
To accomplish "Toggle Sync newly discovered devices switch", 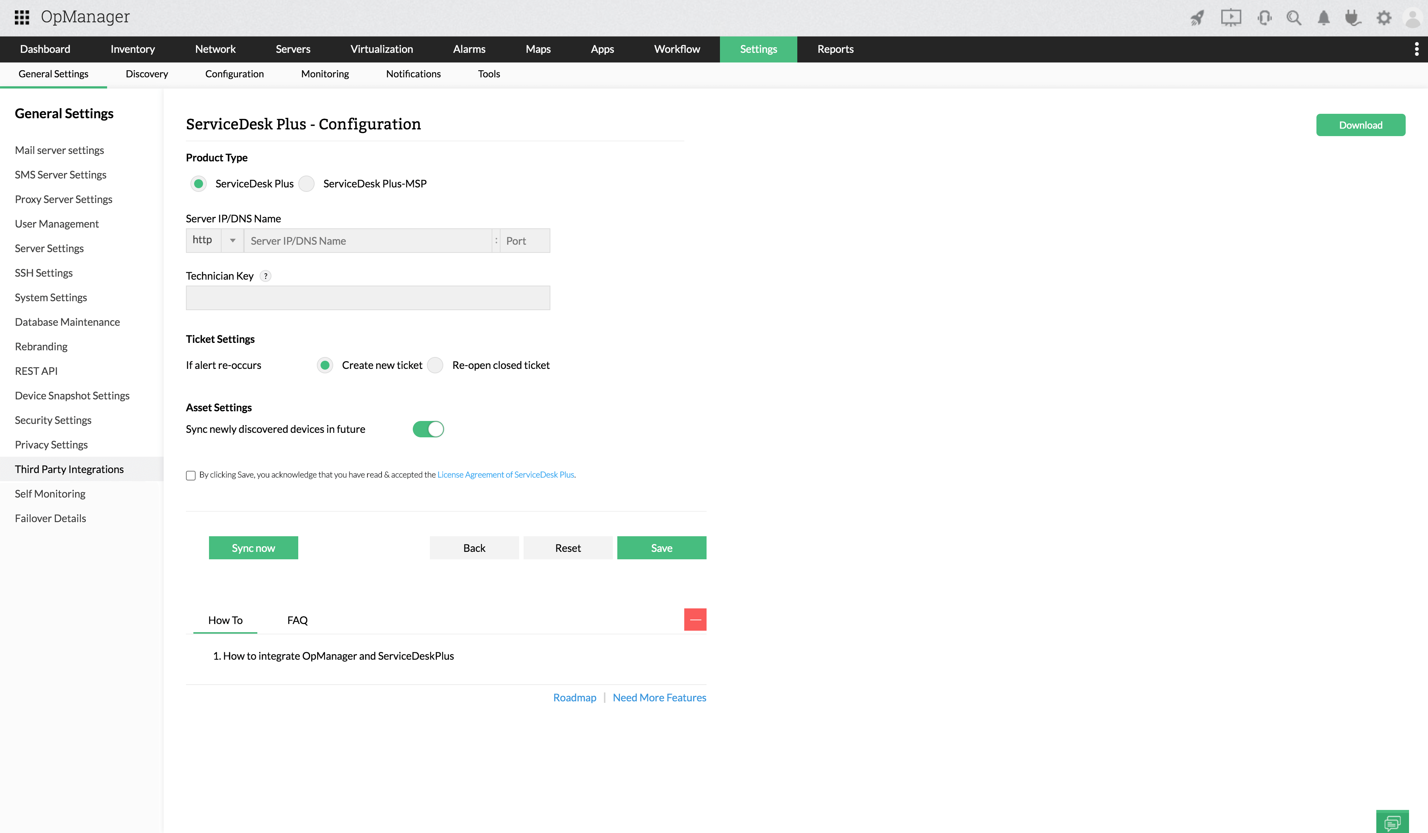I will tap(428, 429).
